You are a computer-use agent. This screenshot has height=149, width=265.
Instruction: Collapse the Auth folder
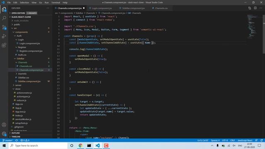point(19,36)
